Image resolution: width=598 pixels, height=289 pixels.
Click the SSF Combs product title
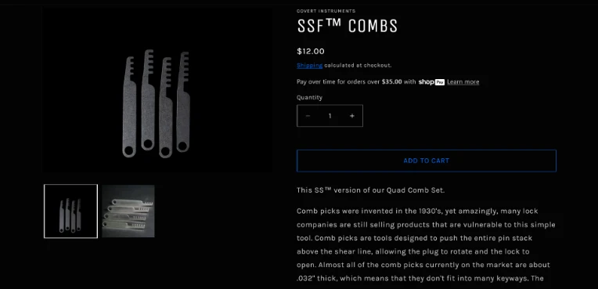pos(348,26)
